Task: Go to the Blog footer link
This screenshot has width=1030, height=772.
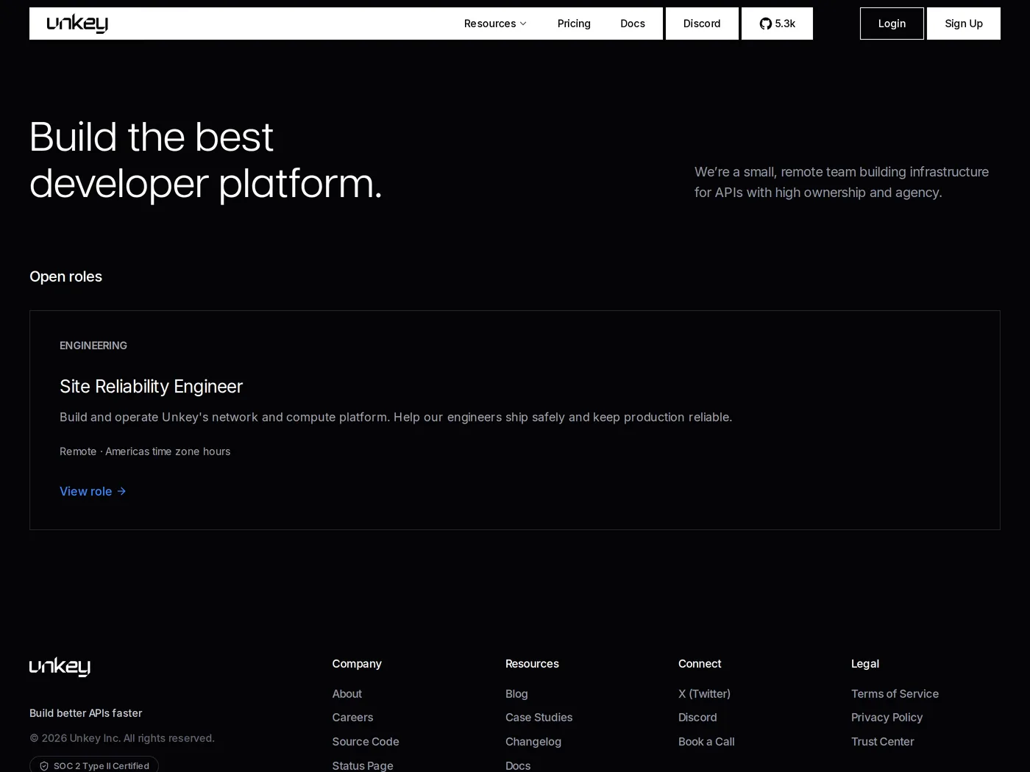Action: point(516,693)
